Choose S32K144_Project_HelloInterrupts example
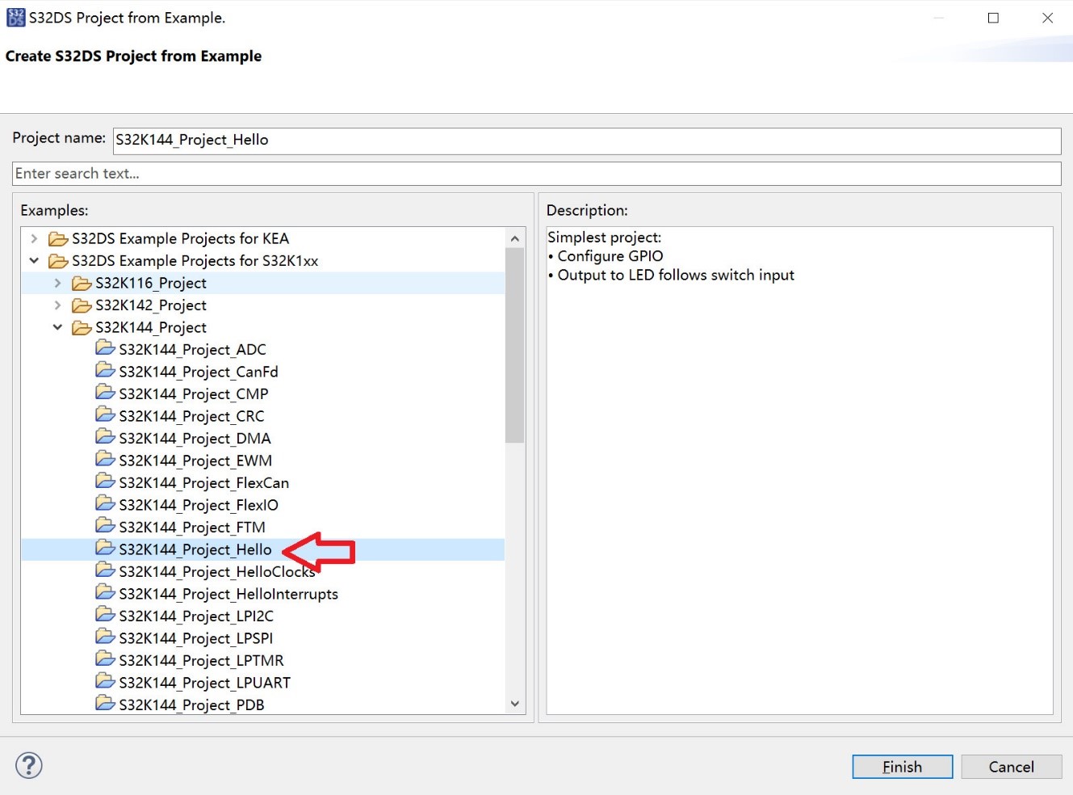The width and height of the screenshot is (1073, 795). 228,594
